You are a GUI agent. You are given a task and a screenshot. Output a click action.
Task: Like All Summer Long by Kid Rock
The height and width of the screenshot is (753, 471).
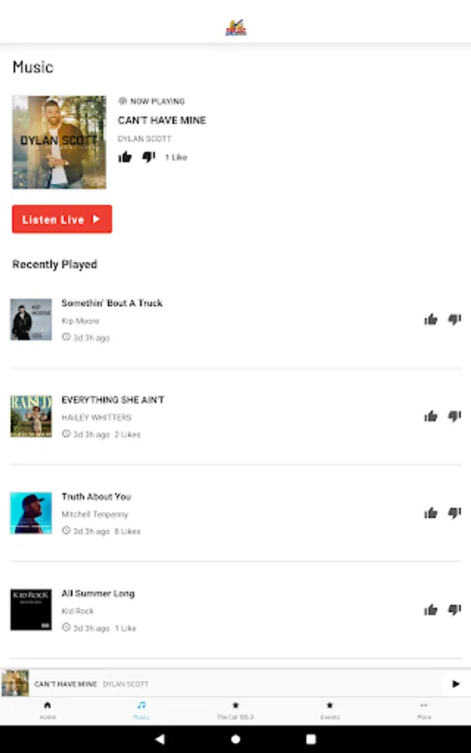pyautogui.click(x=431, y=610)
